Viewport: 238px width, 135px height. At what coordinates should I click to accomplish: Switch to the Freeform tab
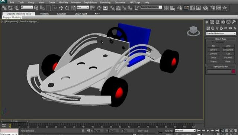[44, 14]
